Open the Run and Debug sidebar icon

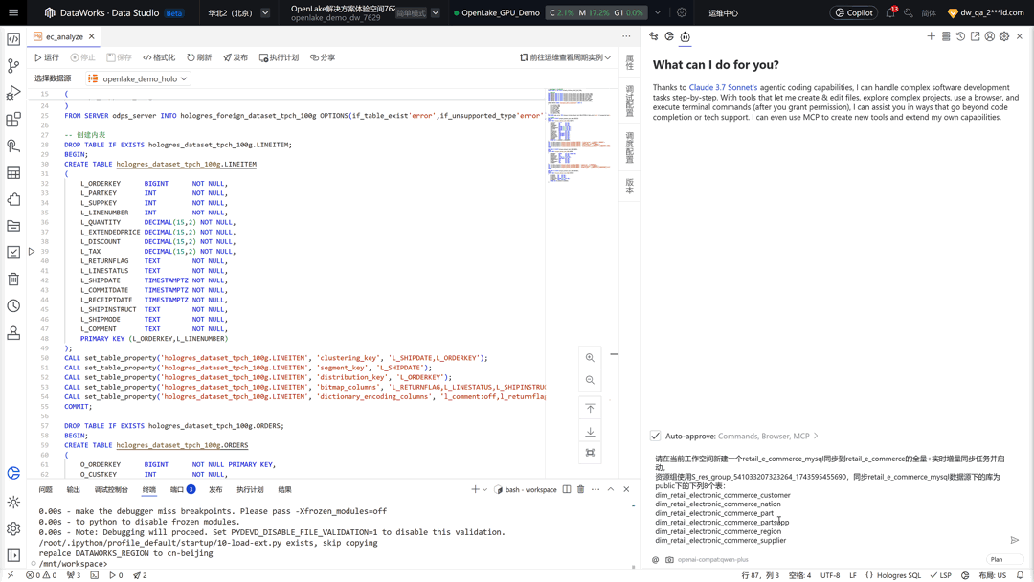13,93
